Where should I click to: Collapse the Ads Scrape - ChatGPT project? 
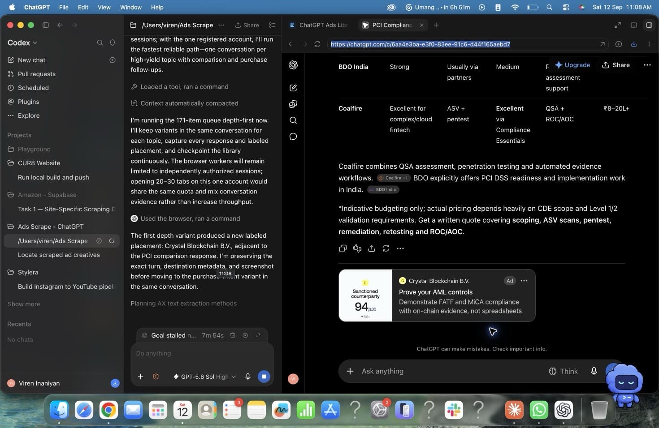click(51, 227)
